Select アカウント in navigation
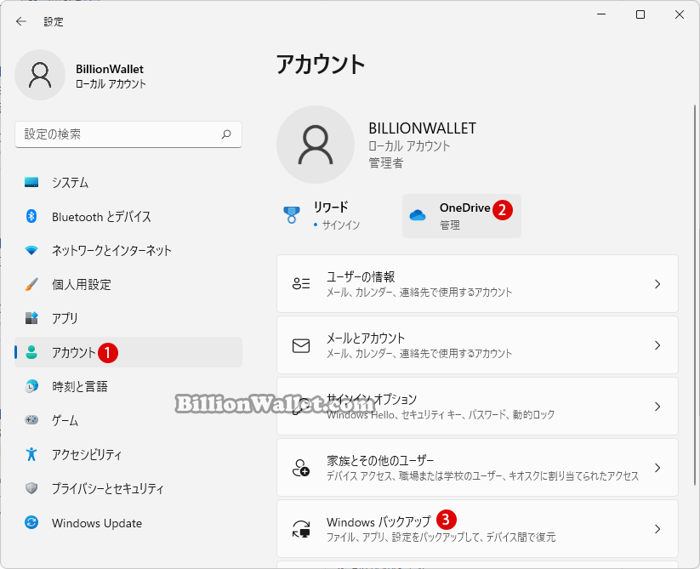Screen dimensions: 700x569 [128, 352]
